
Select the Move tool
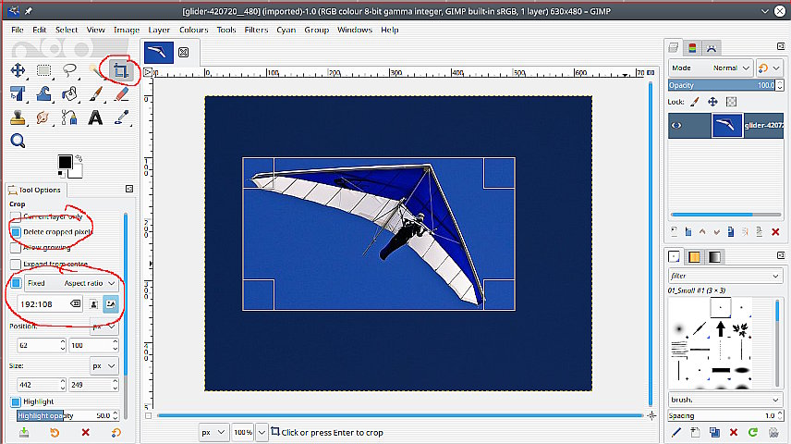coord(18,70)
